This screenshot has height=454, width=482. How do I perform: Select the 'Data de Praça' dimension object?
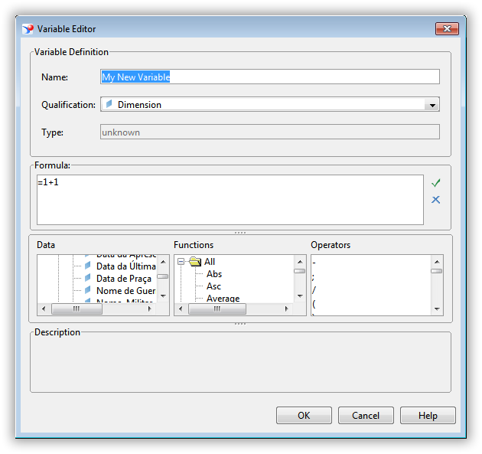point(123,279)
